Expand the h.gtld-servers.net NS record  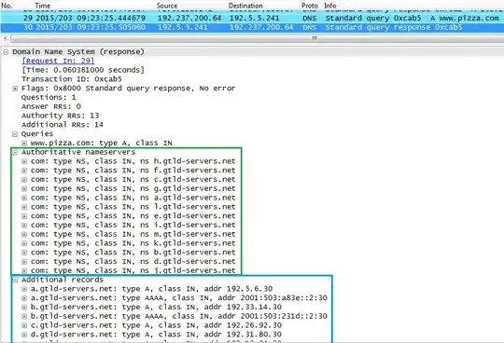pyautogui.click(x=24, y=161)
